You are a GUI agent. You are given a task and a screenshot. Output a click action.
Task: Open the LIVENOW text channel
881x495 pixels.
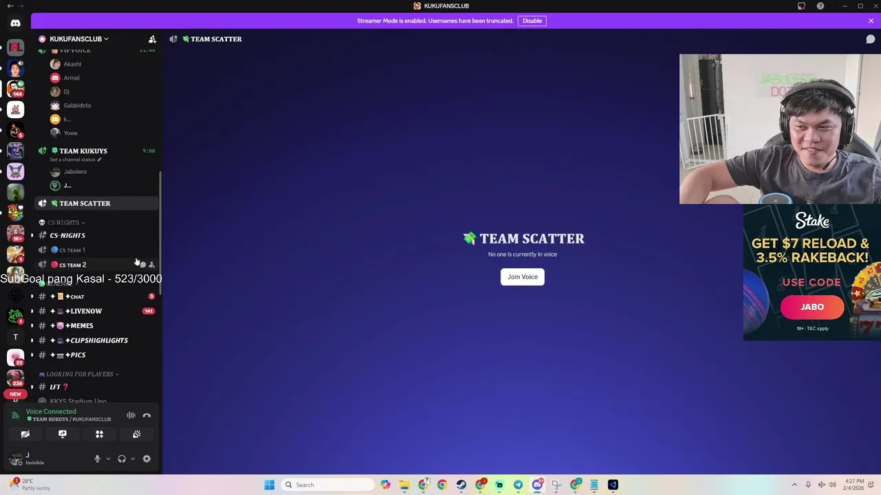96,311
